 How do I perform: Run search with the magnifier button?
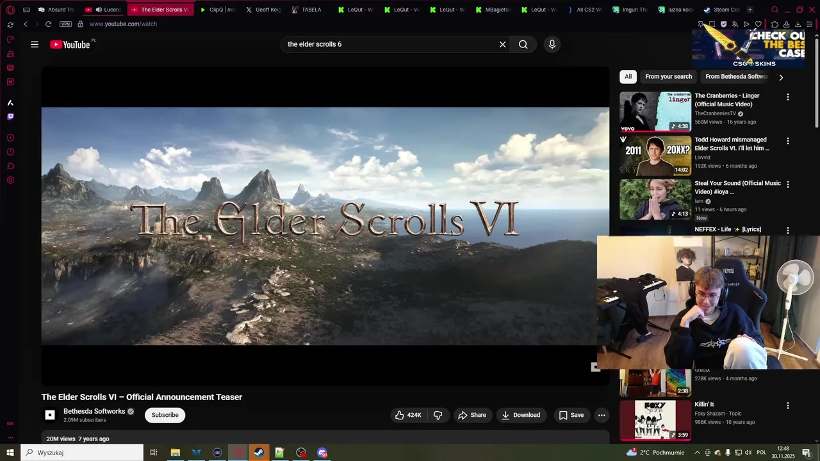click(523, 44)
